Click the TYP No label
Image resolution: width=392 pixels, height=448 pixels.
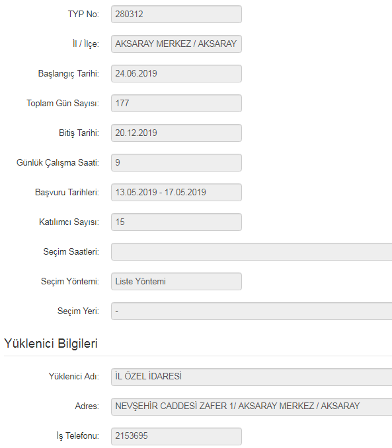83,15
